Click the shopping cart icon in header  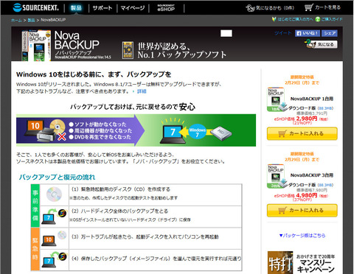309,7
